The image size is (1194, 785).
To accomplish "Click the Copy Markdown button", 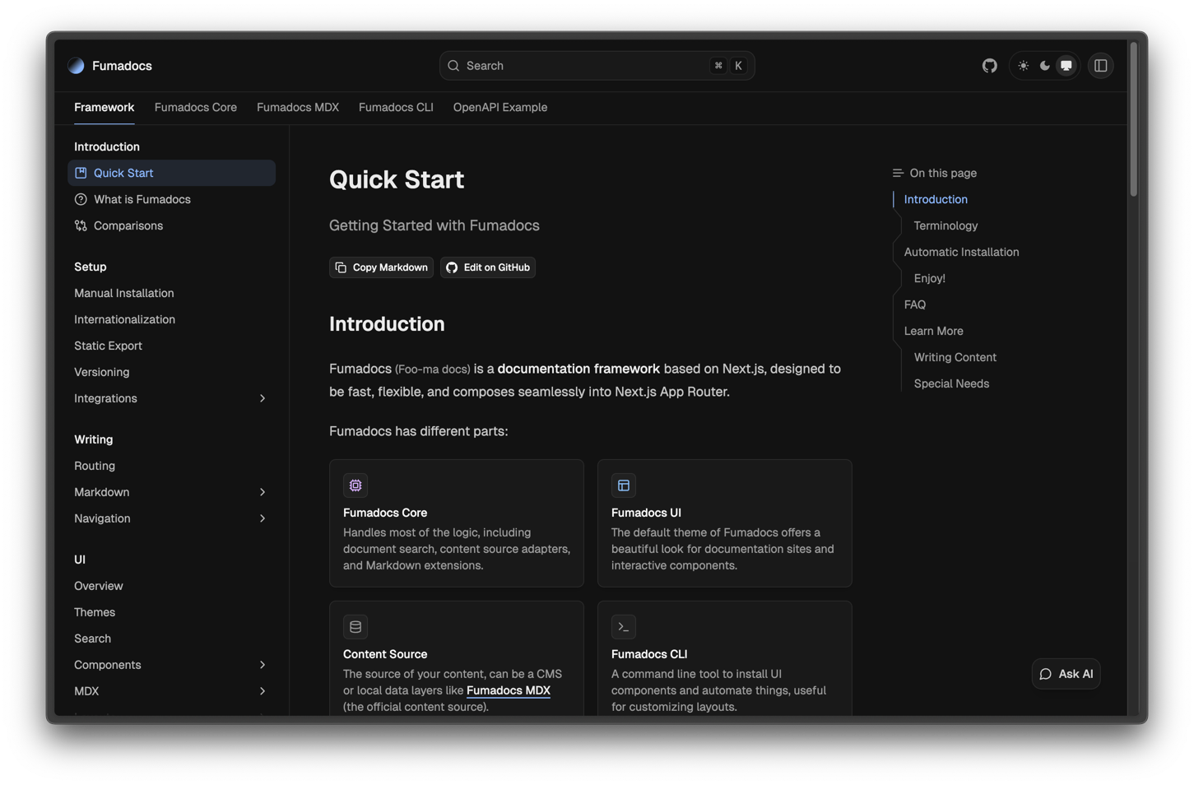I will [x=381, y=267].
